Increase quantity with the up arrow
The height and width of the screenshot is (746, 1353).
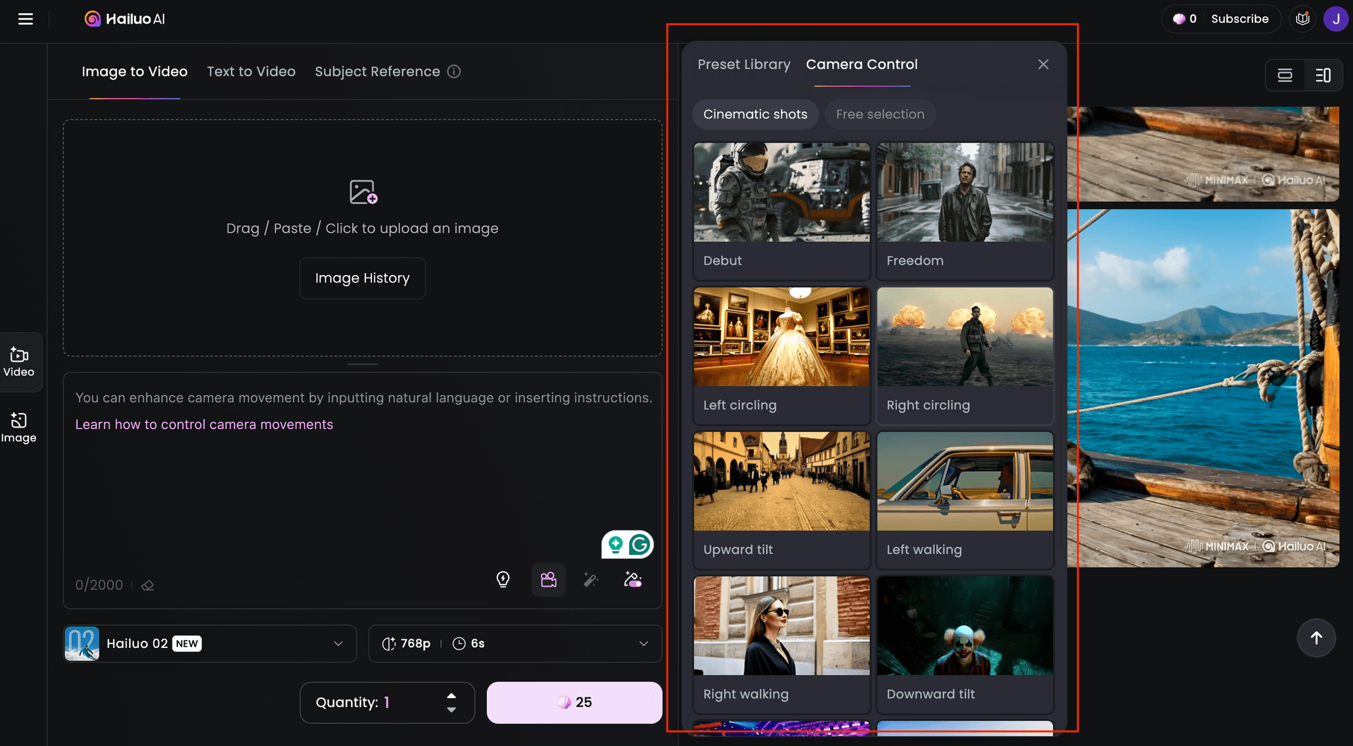(x=451, y=695)
